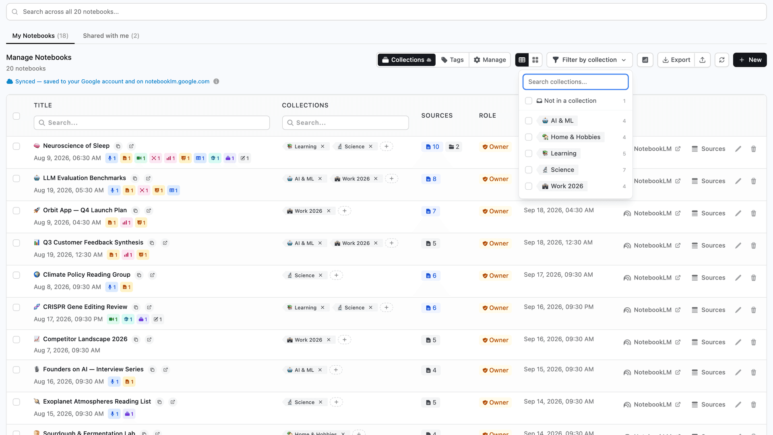This screenshot has width=773, height=435.
Task: Open LLM Evaluation Benchmarks in external link
Action: click(148, 178)
